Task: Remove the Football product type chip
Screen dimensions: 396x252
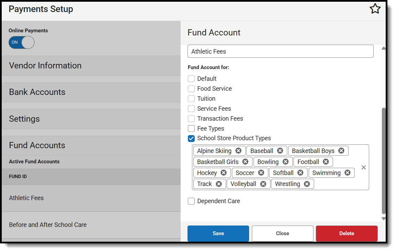Action: click(x=326, y=162)
